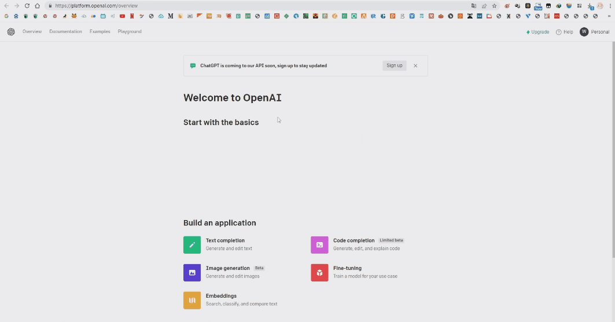Click the OpenAI logo icon
Viewport: 615px width, 322px height.
[11, 32]
